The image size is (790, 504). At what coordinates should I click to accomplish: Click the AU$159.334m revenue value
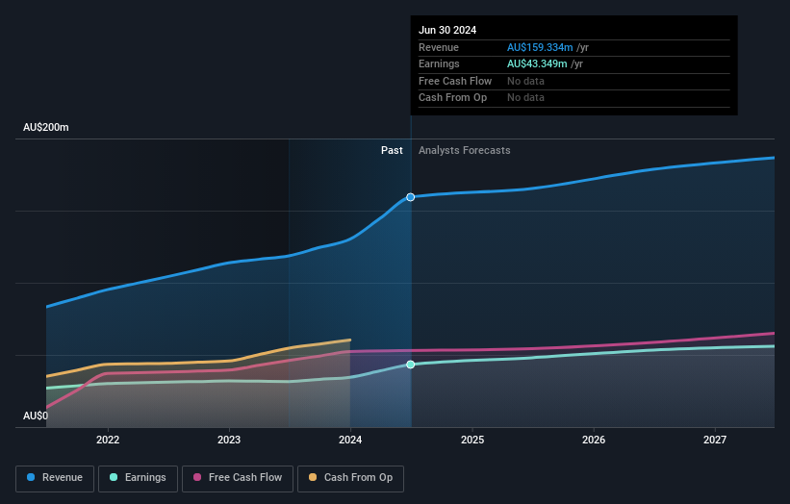540,47
